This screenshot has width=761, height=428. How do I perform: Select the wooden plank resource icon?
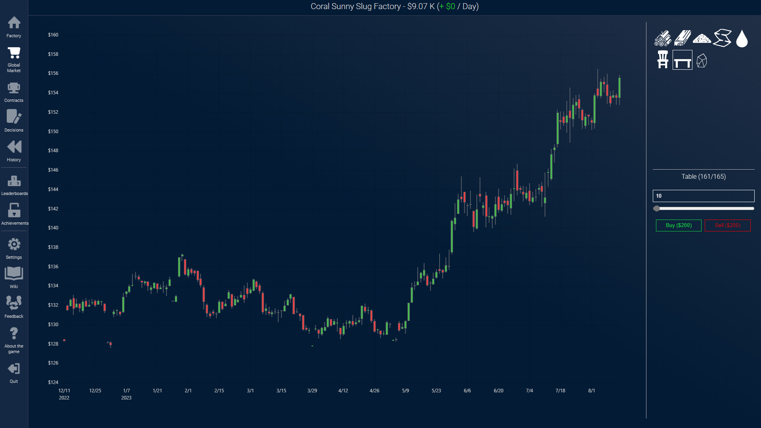coord(683,38)
